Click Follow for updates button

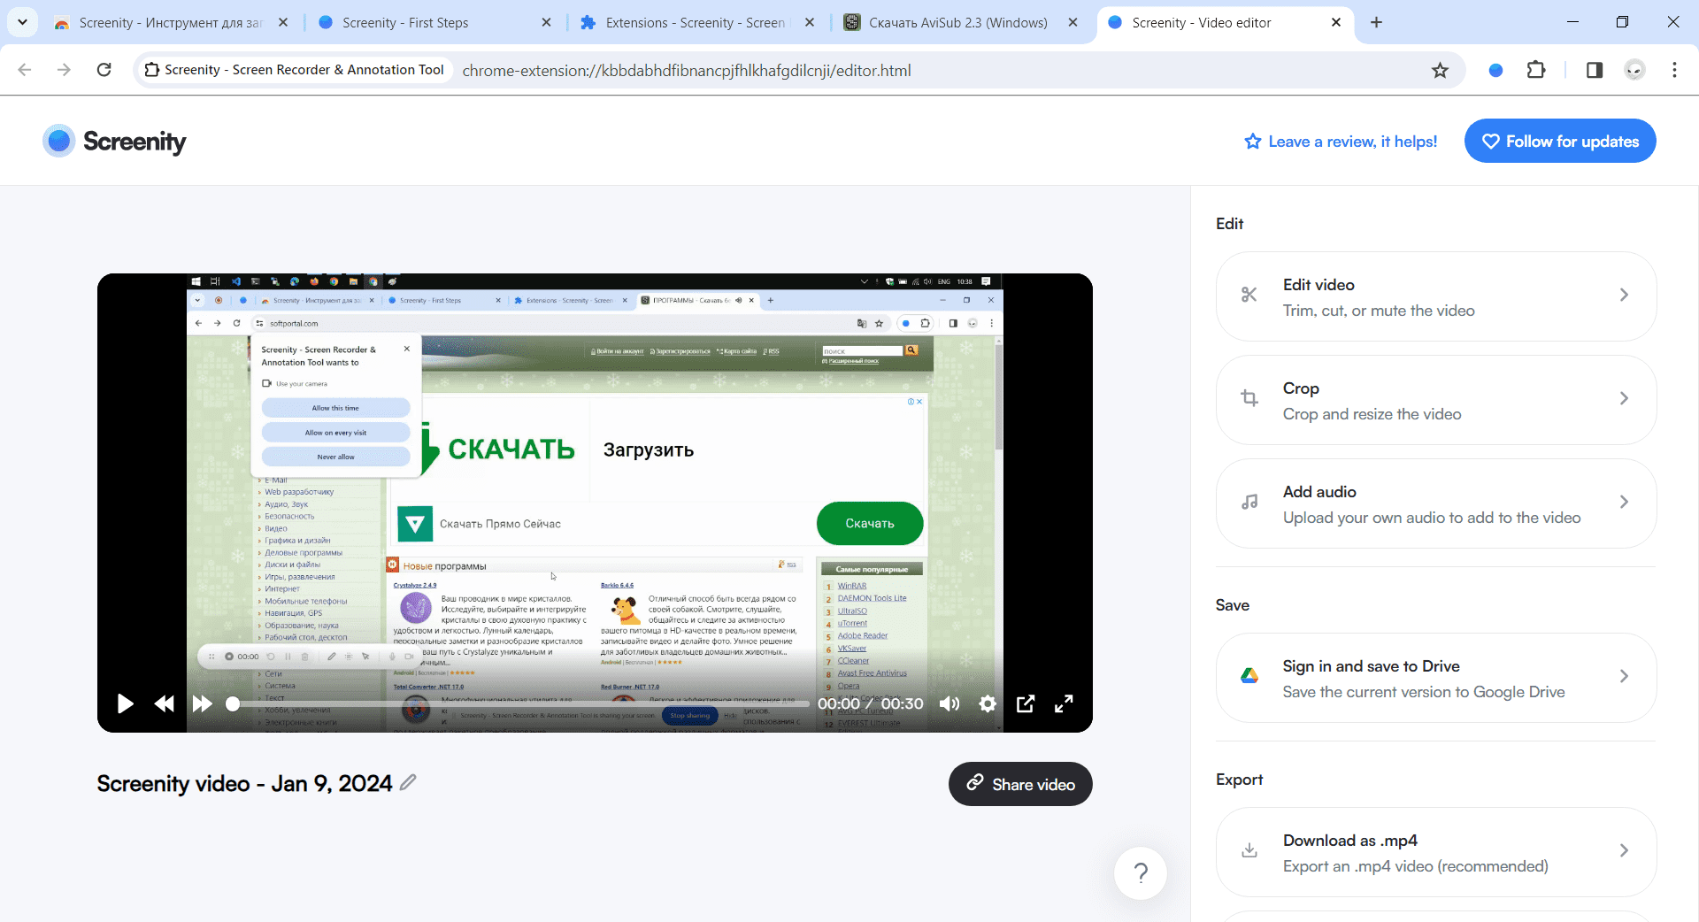1560,141
